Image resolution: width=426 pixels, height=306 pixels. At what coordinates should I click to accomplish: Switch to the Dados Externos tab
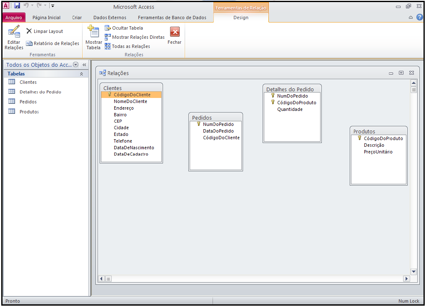coord(110,18)
